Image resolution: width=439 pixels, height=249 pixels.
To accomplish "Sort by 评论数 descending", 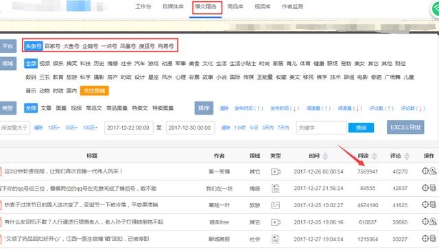I will pos(413,108).
